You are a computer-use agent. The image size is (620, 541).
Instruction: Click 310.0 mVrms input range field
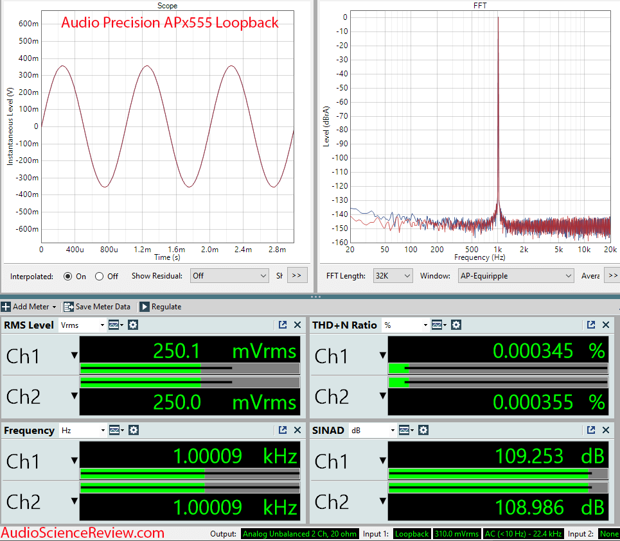(457, 534)
